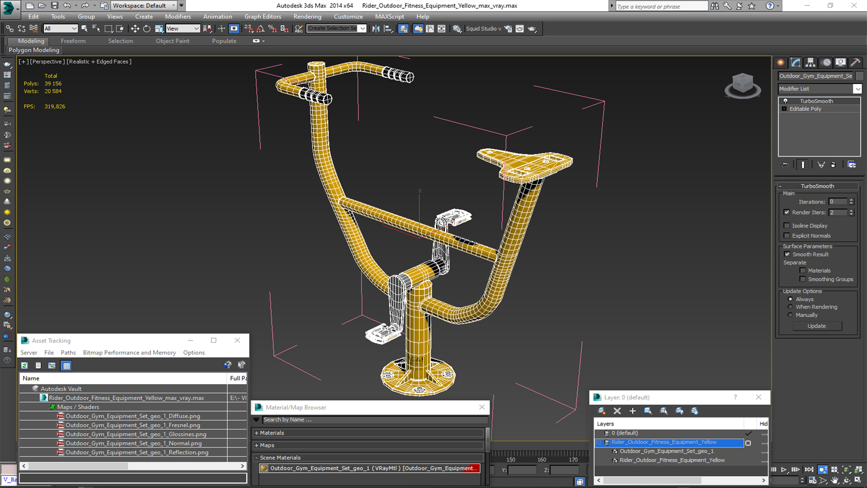Enable Isoline Display checkbox
The height and width of the screenshot is (488, 867).
[x=787, y=225]
